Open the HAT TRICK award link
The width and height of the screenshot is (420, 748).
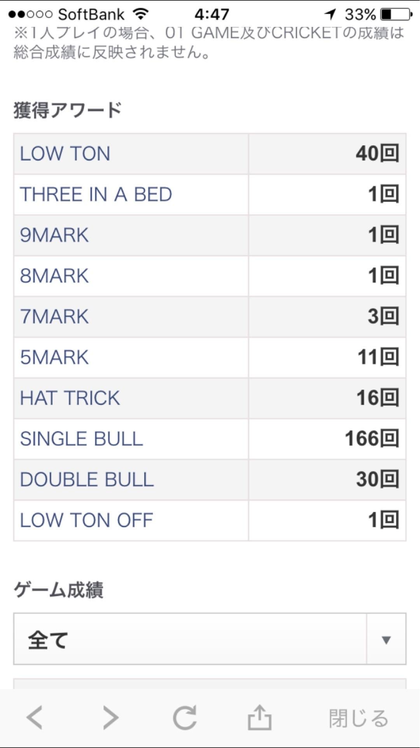click(70, 398)
